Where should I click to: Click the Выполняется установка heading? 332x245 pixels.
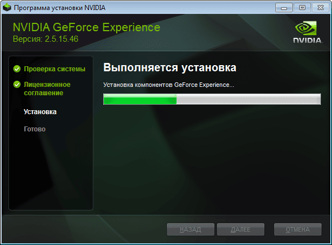(x=170, y=67)
